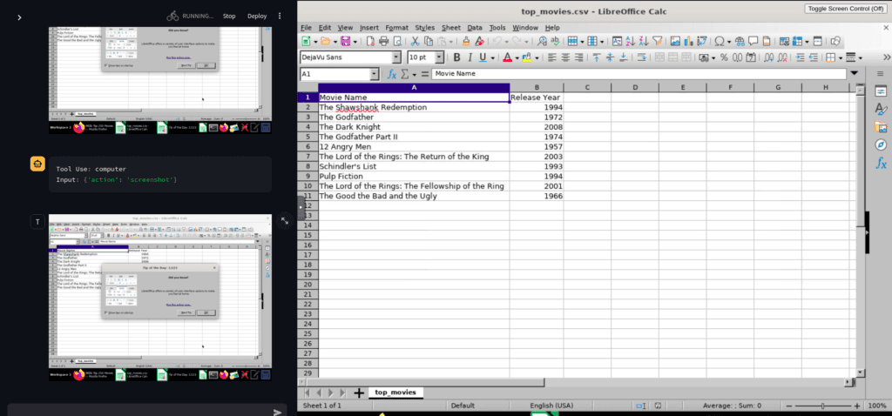Open the Tools menu

pos(497,27)
